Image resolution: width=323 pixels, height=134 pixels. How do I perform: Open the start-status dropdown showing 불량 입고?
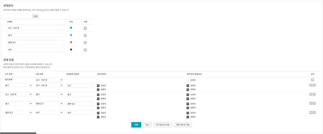click(x=18, y=113)
